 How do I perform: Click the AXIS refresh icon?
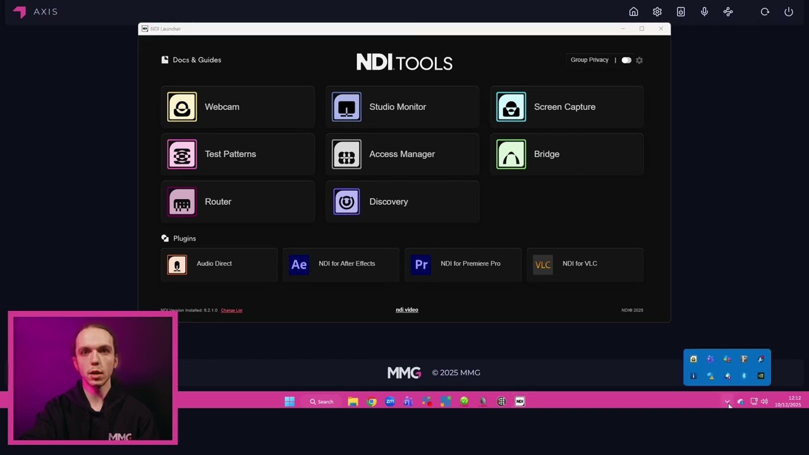coord(765,11)
